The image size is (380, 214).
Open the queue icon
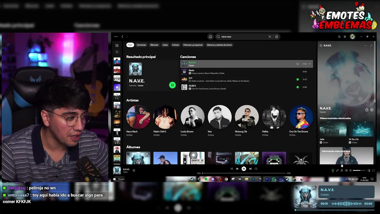pyautogui.click(x=342, y=171)
